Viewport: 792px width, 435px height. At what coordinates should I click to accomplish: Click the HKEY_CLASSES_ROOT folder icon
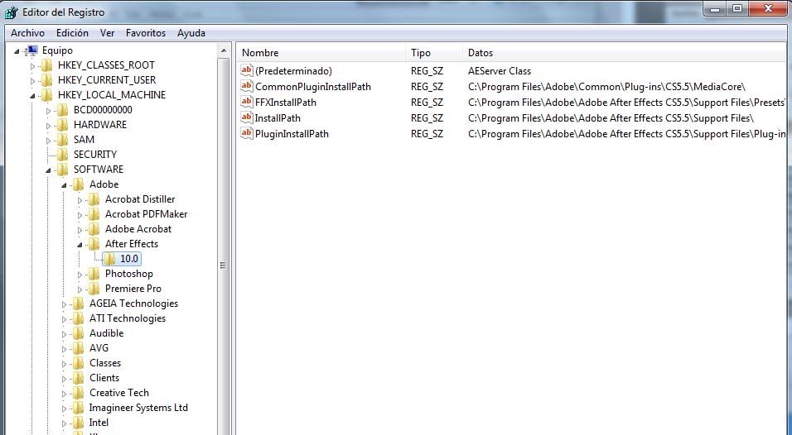coord(47,65)
